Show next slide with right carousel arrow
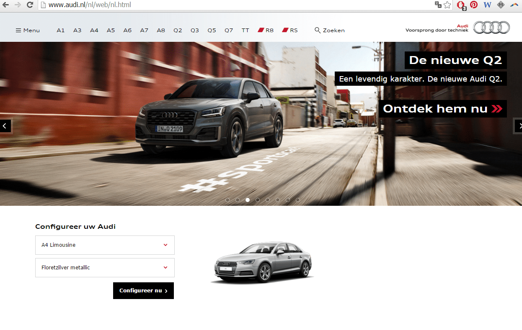 pyautogui.click(x=518, y=125)
